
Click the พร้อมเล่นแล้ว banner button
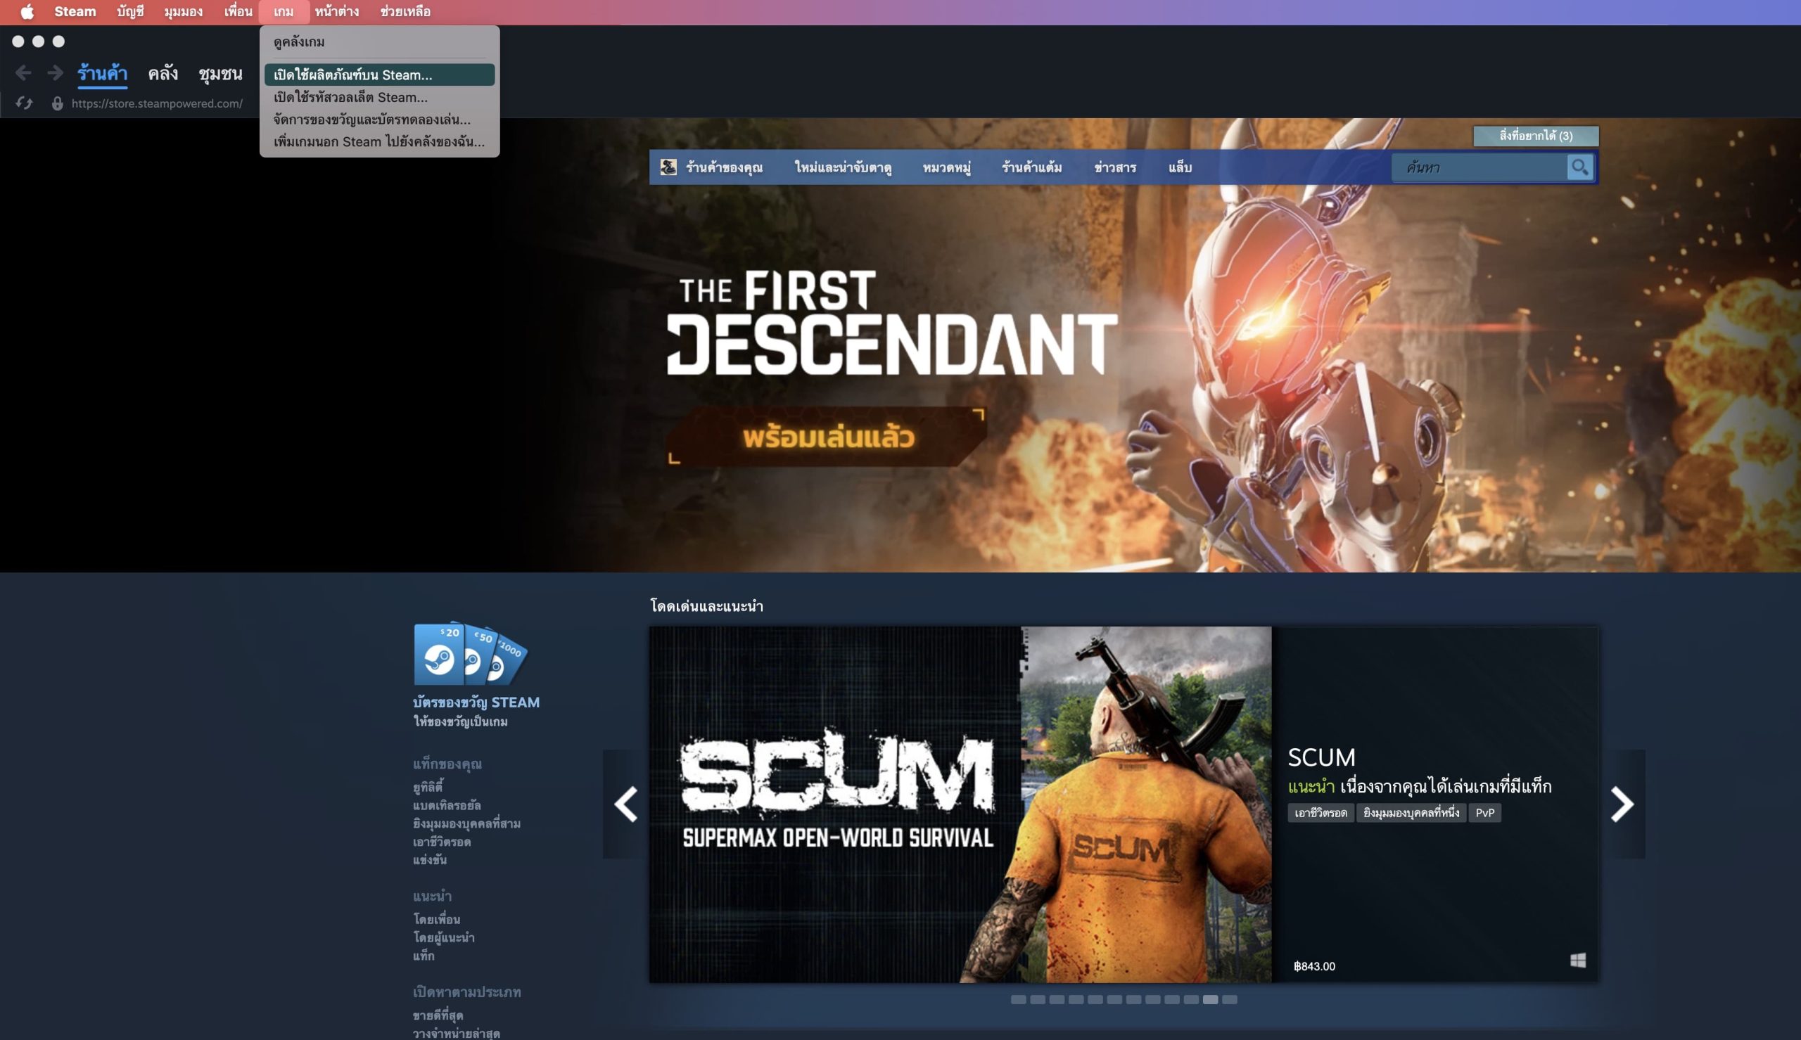827,437
